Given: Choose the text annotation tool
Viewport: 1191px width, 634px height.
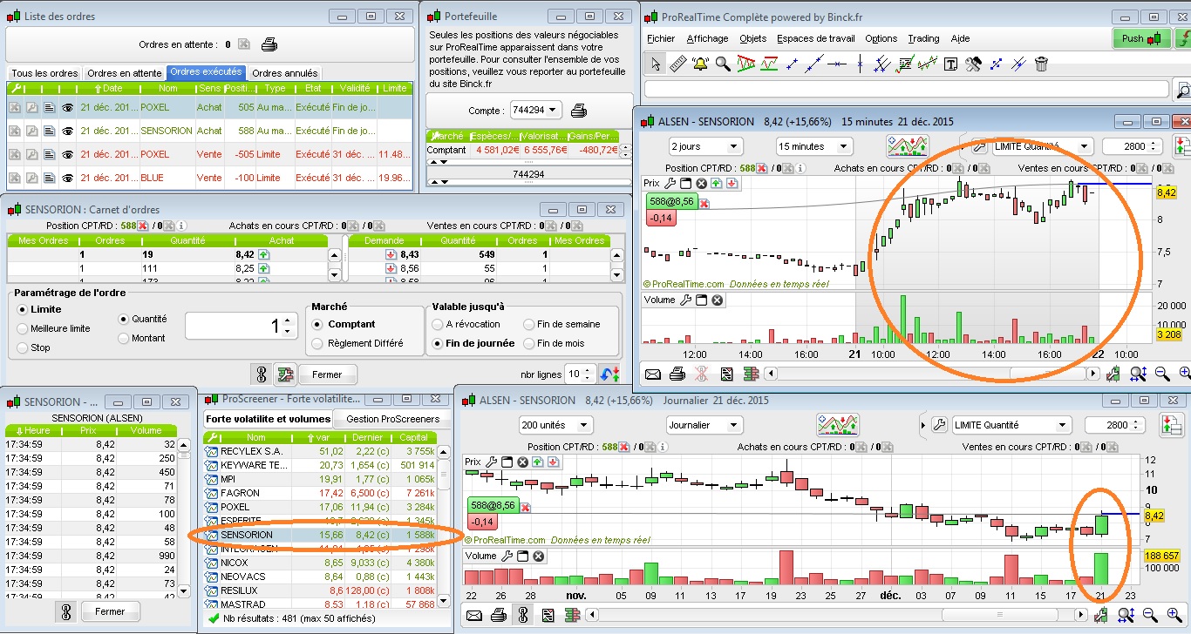Looking at the screenshot, I should [x=950, y=64].
